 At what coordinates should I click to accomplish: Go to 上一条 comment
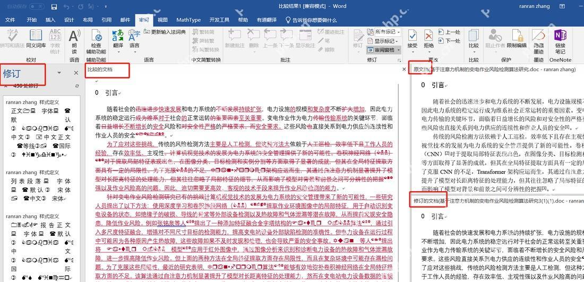(x=270, y=39)
